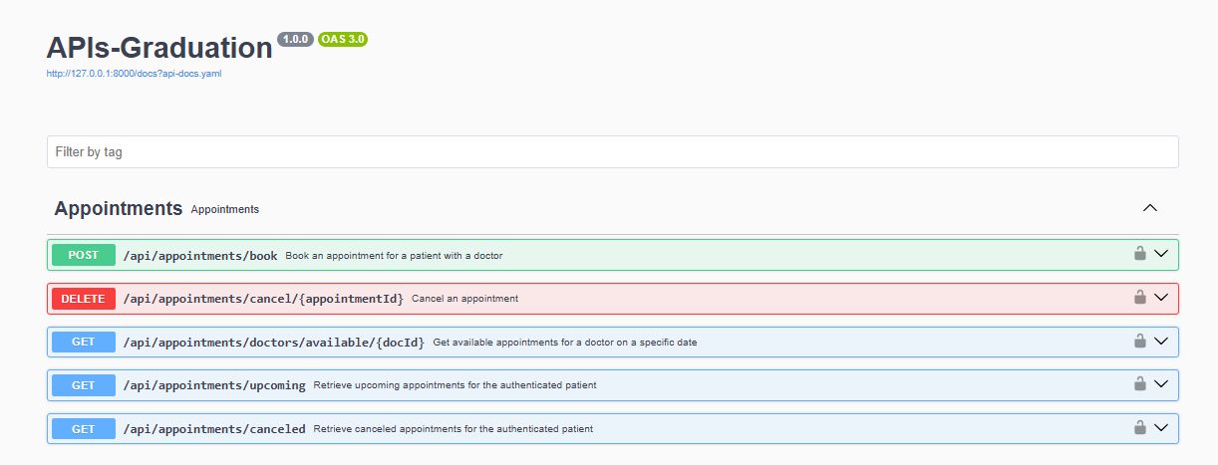This screenshot has width=1218, height=465.
Task: Click /api/appointments/upcoming path text
Action: click(x=214, y=385)
